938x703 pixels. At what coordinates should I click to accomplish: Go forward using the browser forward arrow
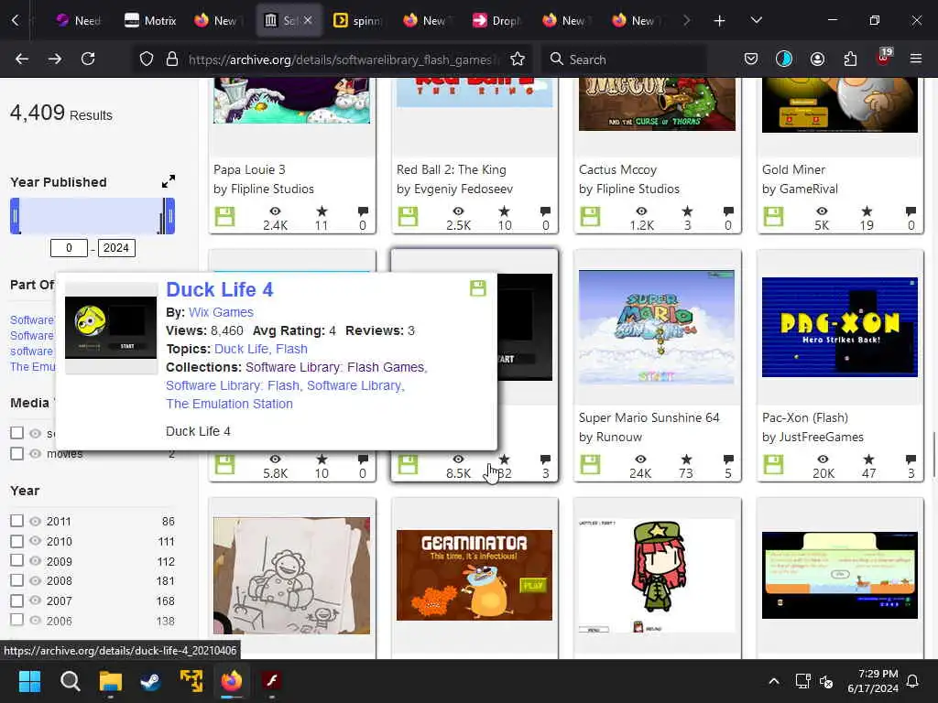54,59
